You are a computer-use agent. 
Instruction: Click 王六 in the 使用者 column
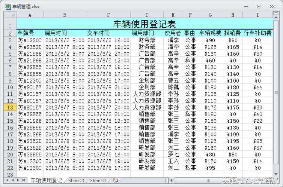[173, 161]
